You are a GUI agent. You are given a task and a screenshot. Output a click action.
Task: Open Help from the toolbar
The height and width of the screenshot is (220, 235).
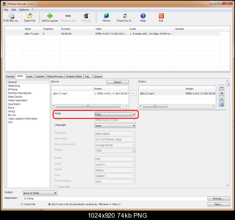tap(143, 18)
